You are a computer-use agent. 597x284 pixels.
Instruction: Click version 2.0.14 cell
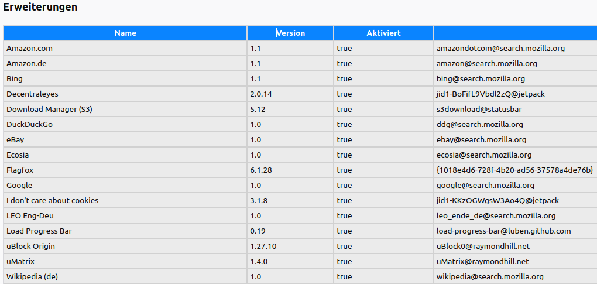pyautogui.click(x=261, y=94)
